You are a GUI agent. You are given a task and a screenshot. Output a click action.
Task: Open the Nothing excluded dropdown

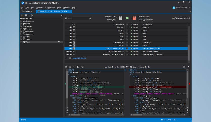(62, 19)
